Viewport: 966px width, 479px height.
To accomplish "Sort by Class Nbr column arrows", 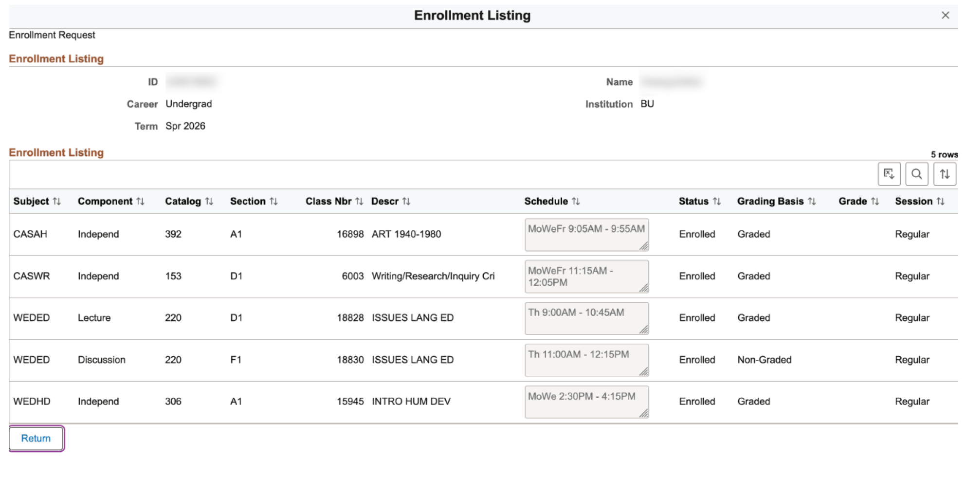I will (359, 202).
